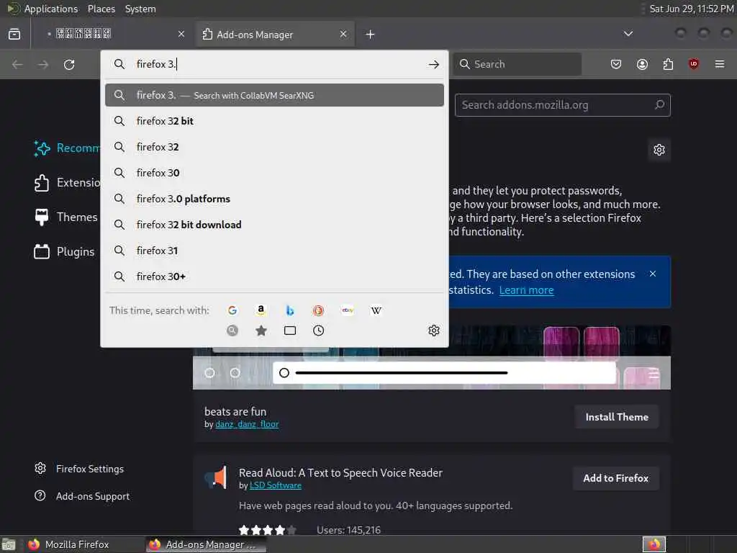Close the first browser tab

click(181, 34)
